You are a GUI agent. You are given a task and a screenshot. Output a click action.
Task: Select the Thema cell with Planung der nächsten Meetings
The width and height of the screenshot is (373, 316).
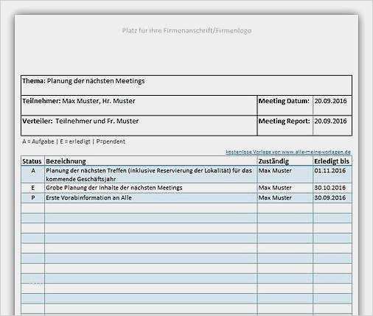click(x=186, y=85)
